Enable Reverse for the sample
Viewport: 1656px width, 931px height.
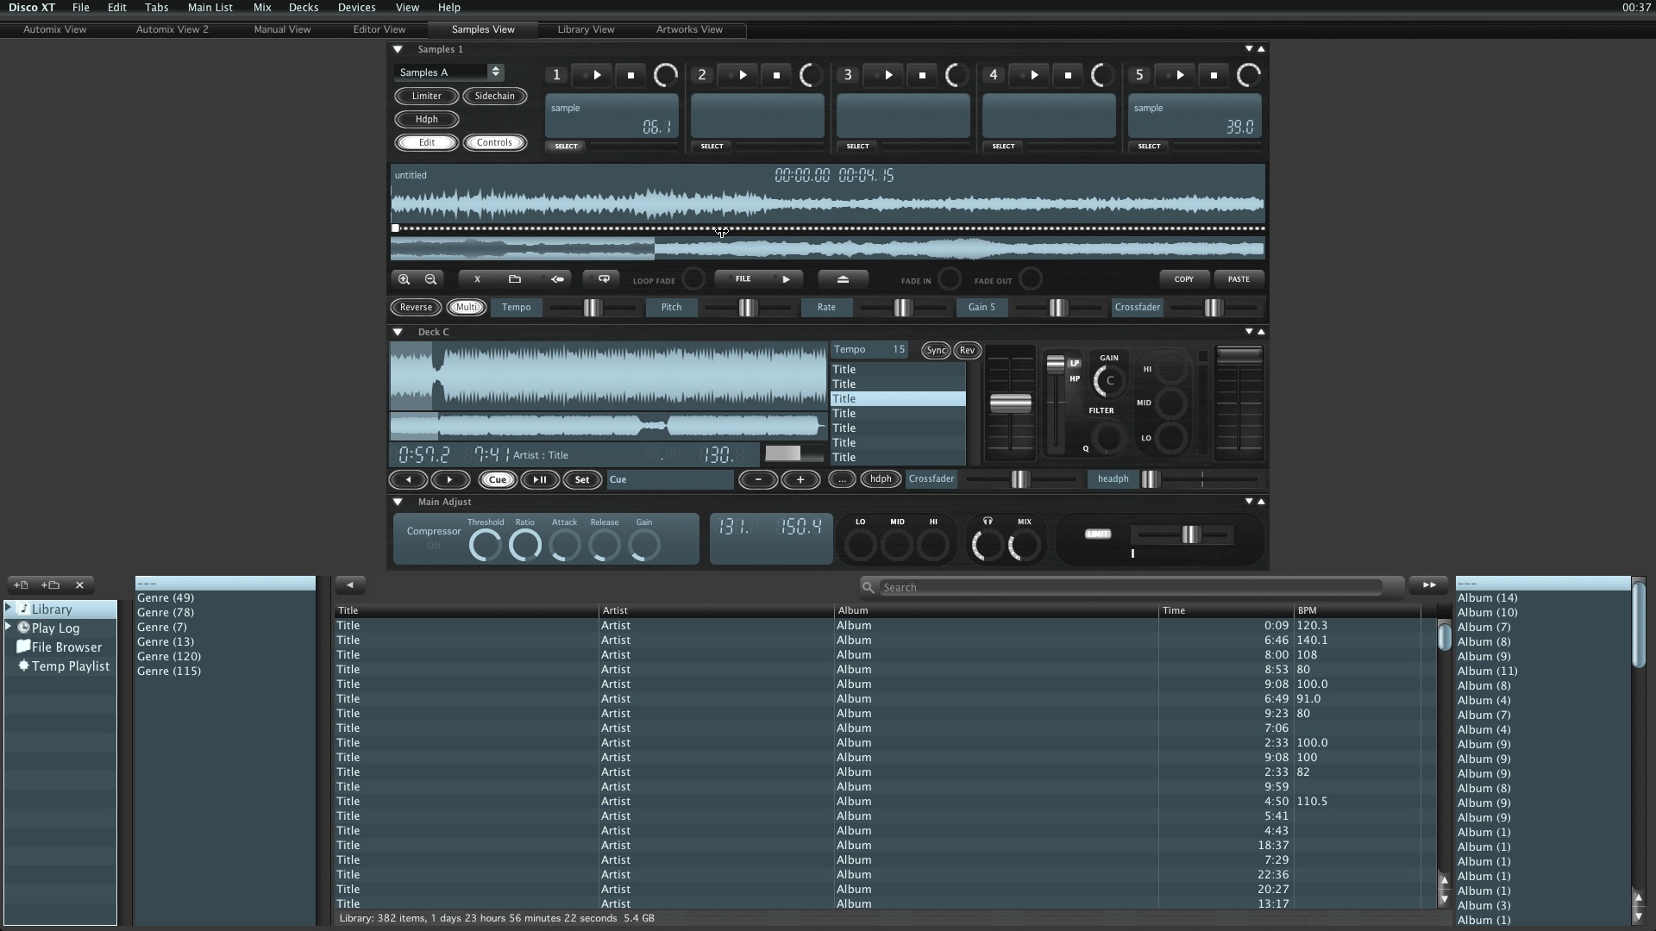416,307
